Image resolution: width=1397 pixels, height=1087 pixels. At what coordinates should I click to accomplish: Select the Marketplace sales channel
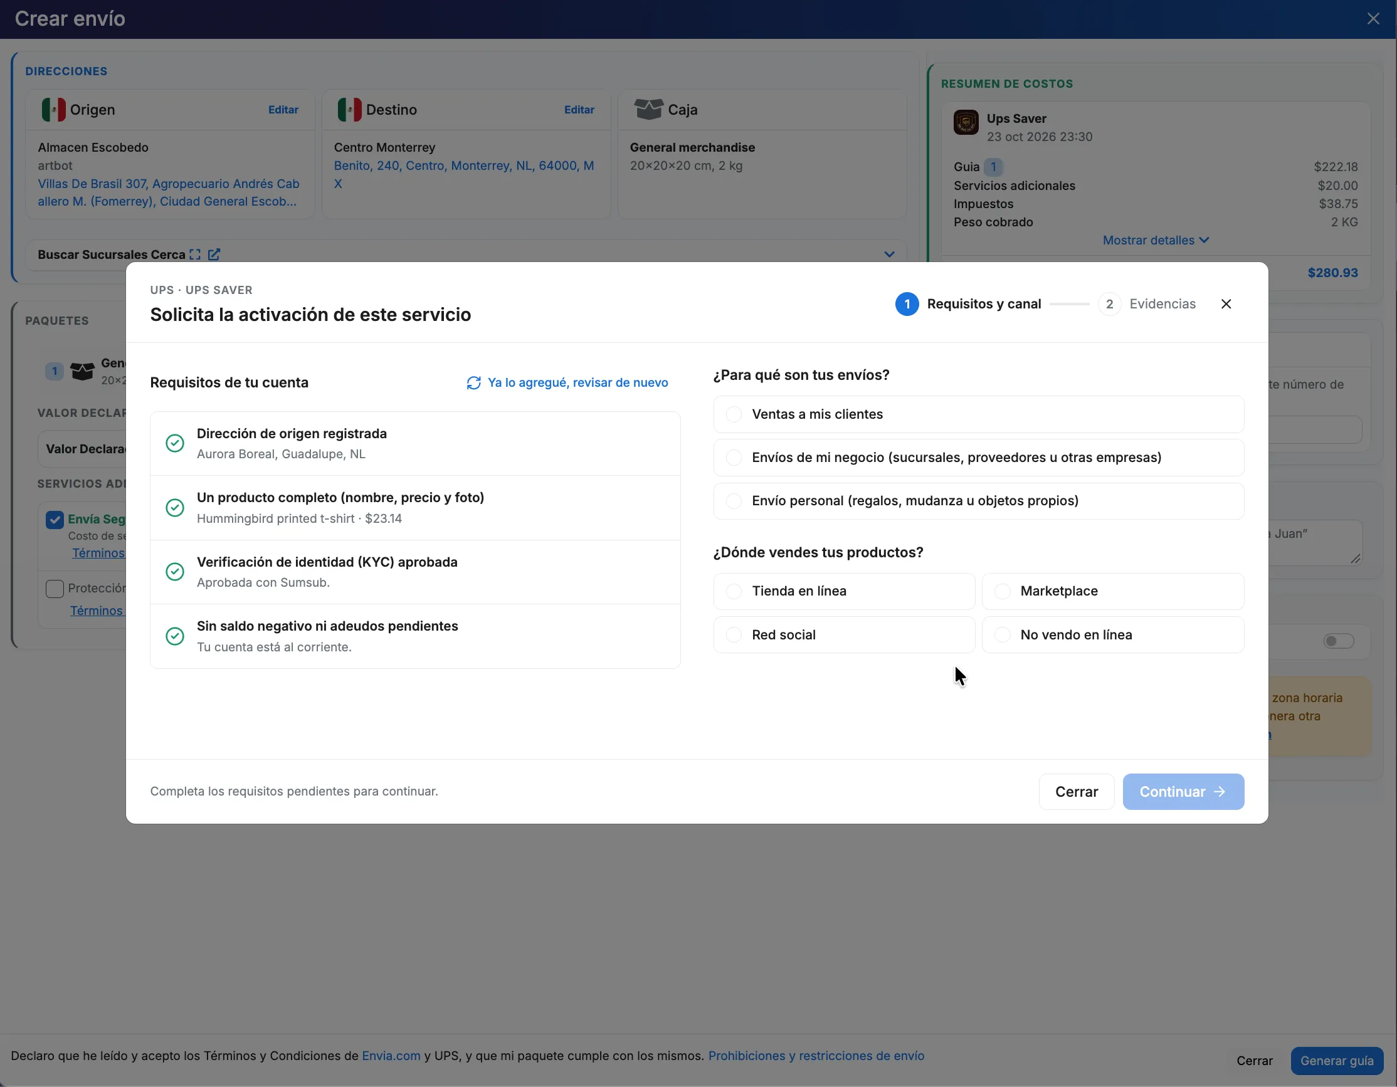pos(1112,592)
